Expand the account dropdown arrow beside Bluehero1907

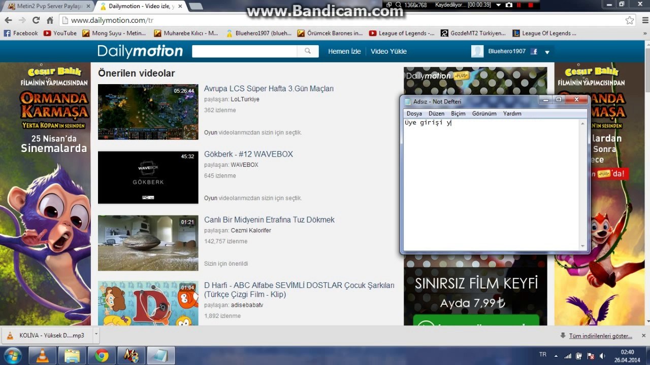click(547, 52)
